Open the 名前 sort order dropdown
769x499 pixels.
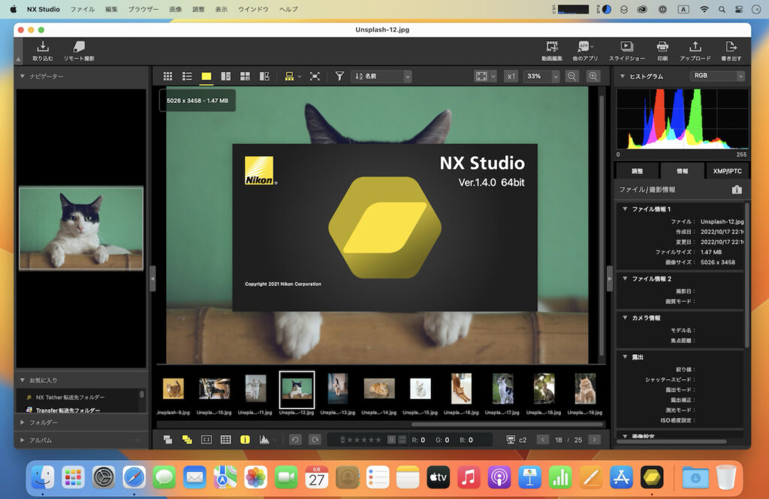pos(382,76)
